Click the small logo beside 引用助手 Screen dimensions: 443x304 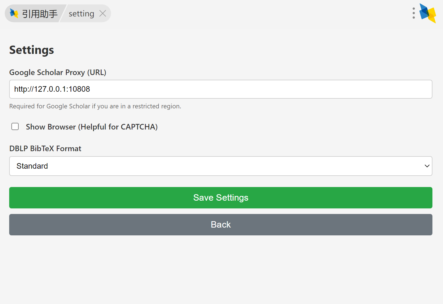[14, 13]
